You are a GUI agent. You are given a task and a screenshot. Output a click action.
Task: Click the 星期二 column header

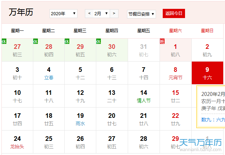tap(48, 31)
